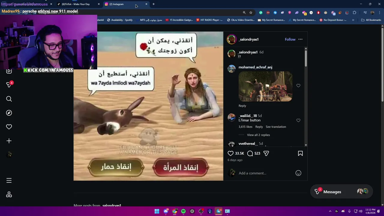Open the clock showing 11:12 PM
Viewport: 384px width, 216px height.
370,211
